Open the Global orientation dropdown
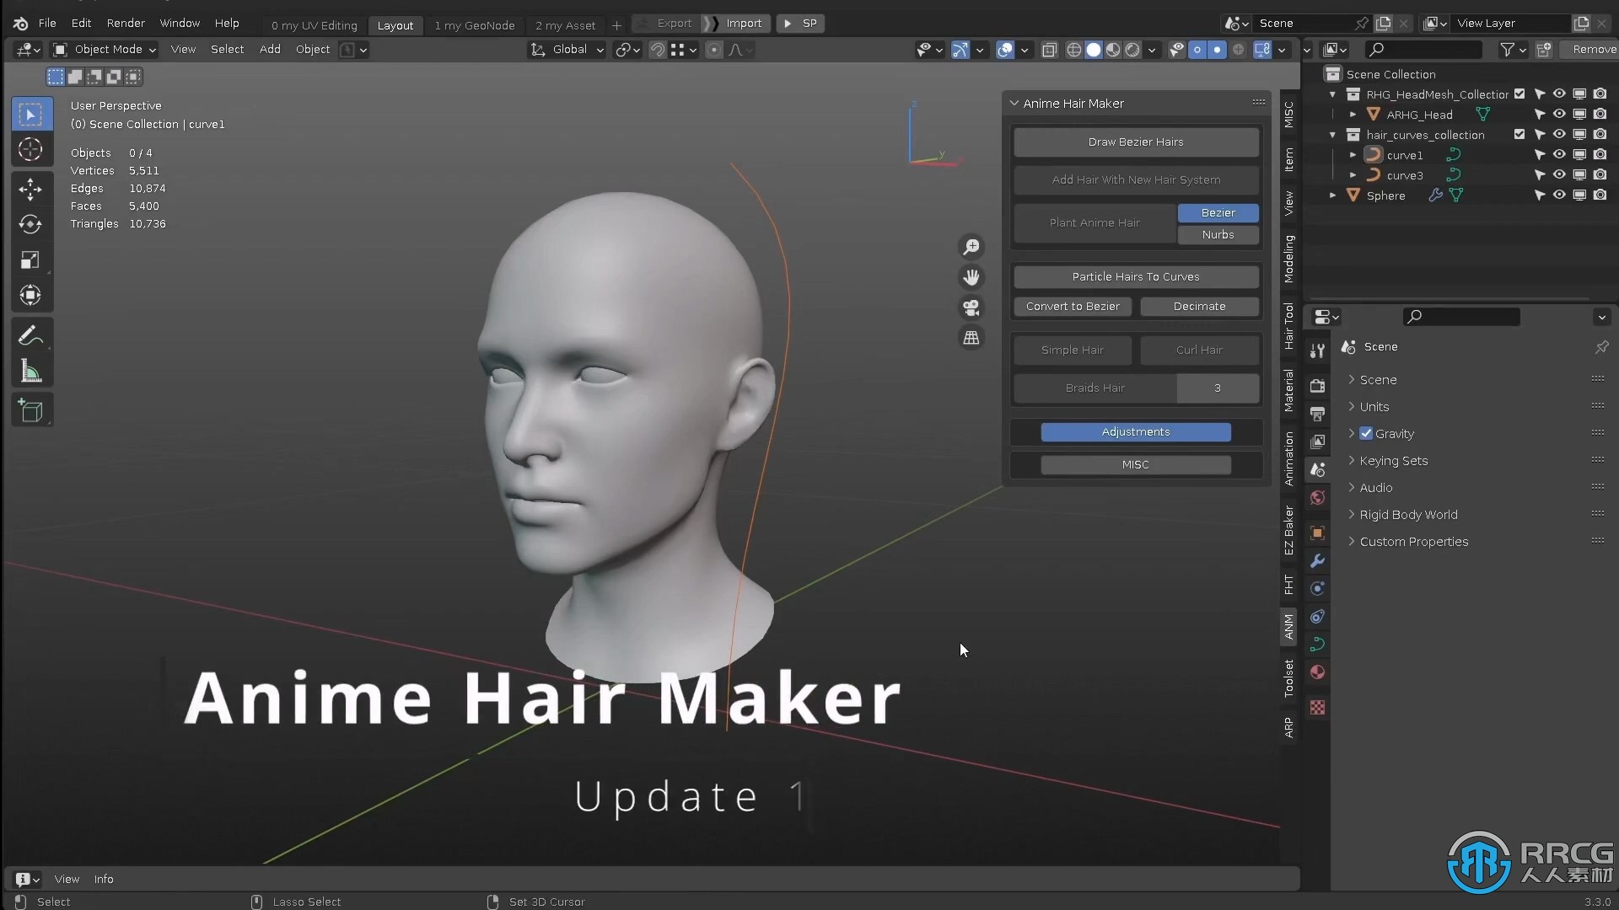 567,50
